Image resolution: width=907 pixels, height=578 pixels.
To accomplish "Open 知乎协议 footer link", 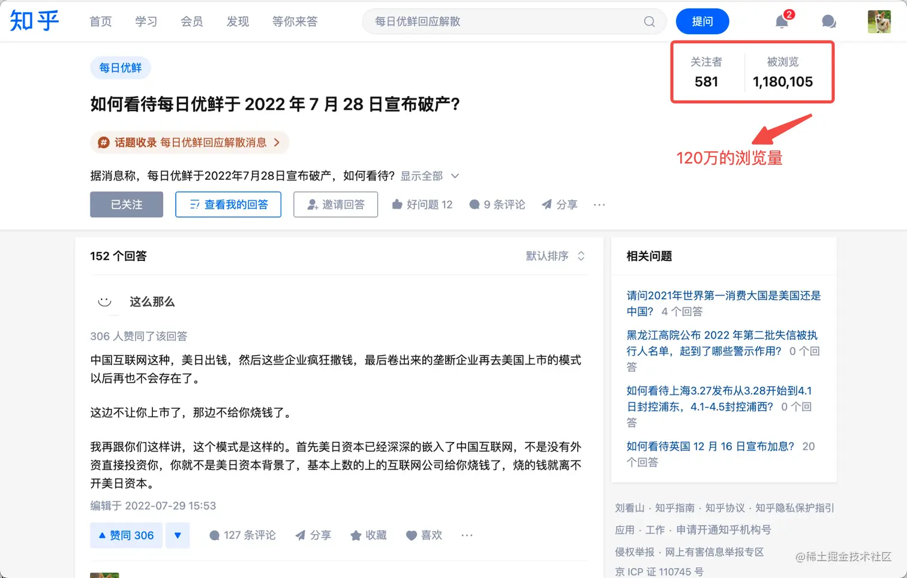I will coord(725,508).
